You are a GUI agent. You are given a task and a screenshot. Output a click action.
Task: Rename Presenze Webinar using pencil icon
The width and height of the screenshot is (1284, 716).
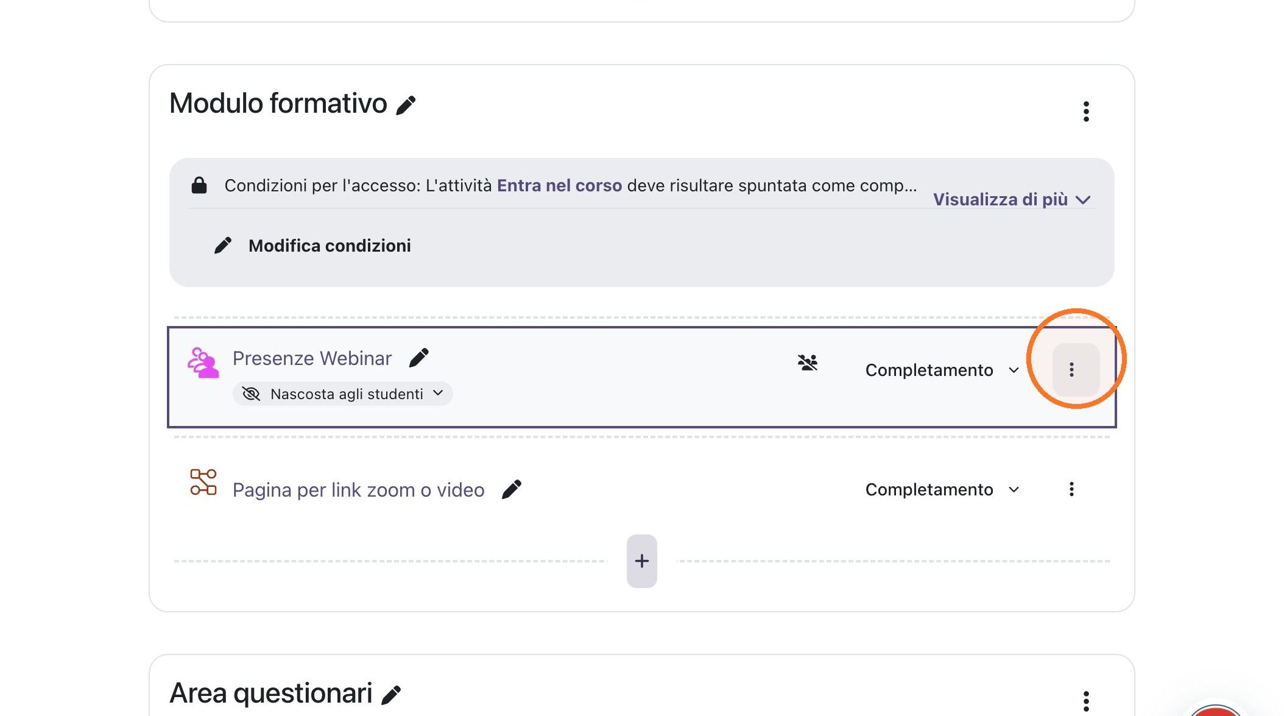(419, 358)
